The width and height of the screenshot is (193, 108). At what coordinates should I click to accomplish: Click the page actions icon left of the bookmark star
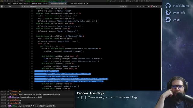(x=120, y=7)
